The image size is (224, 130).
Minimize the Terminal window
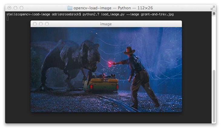tap(15, 8)
